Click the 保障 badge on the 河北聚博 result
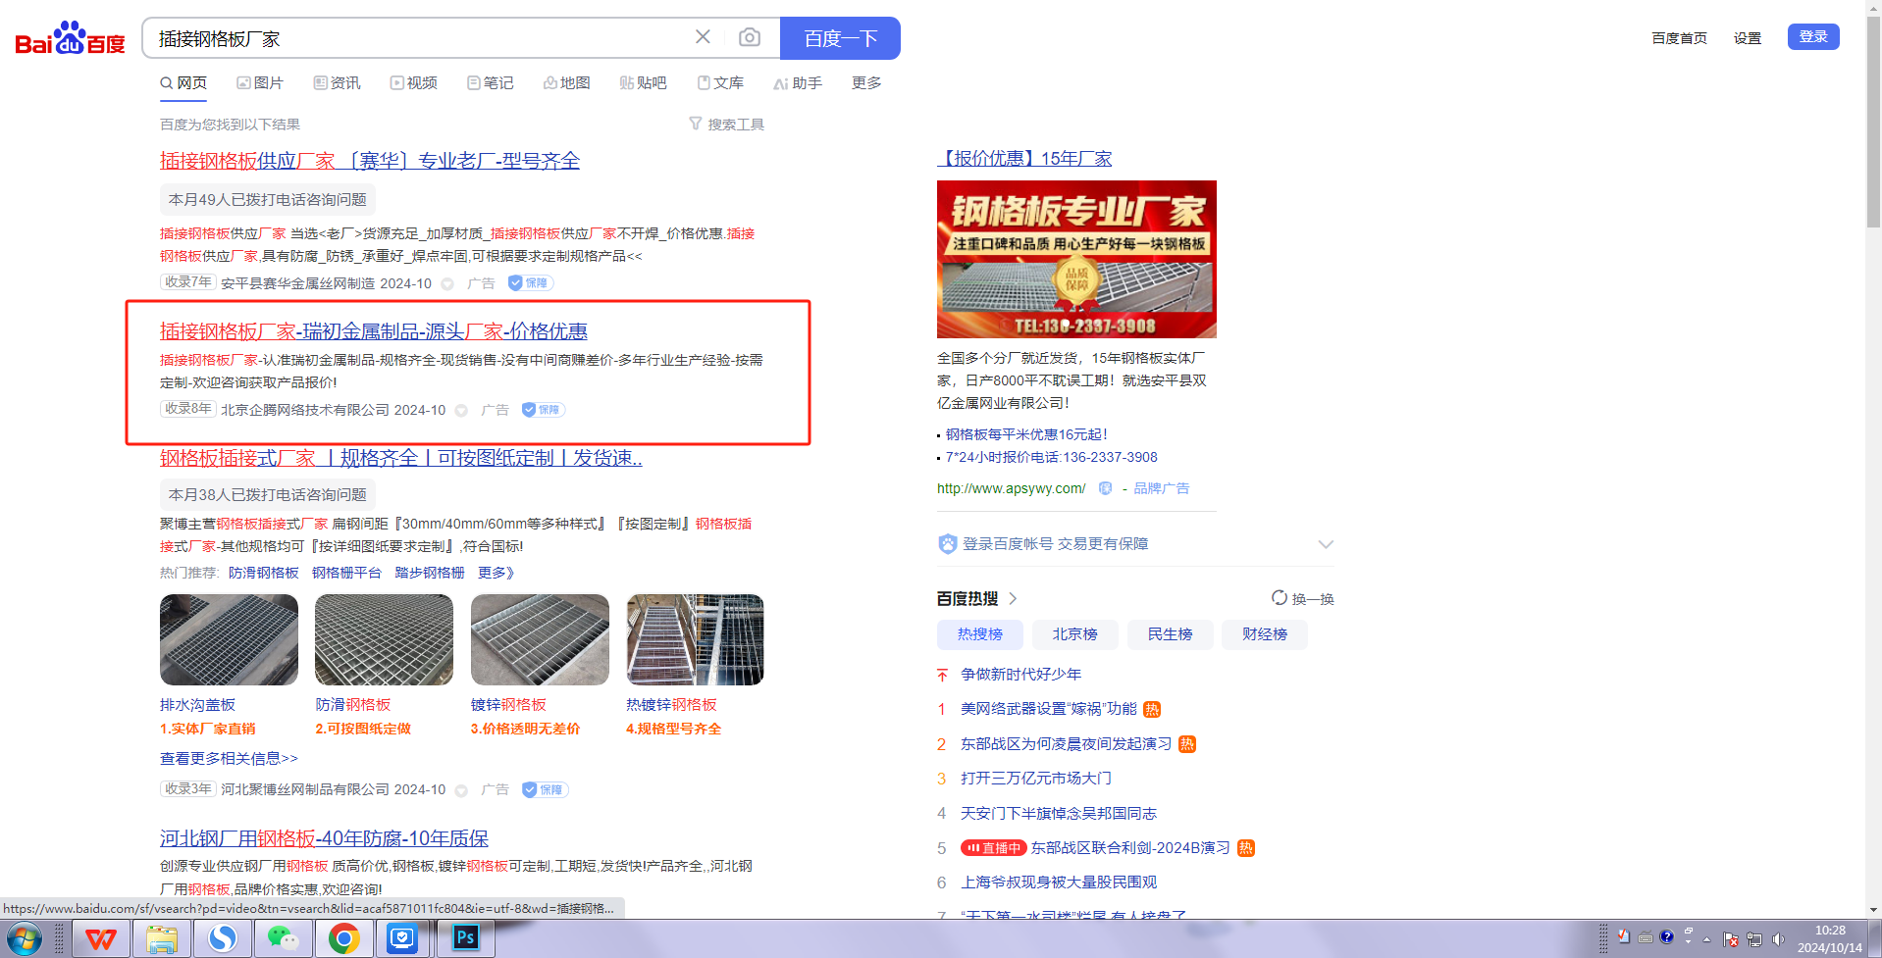This screenshot has width=1882, height=958. 545,789
